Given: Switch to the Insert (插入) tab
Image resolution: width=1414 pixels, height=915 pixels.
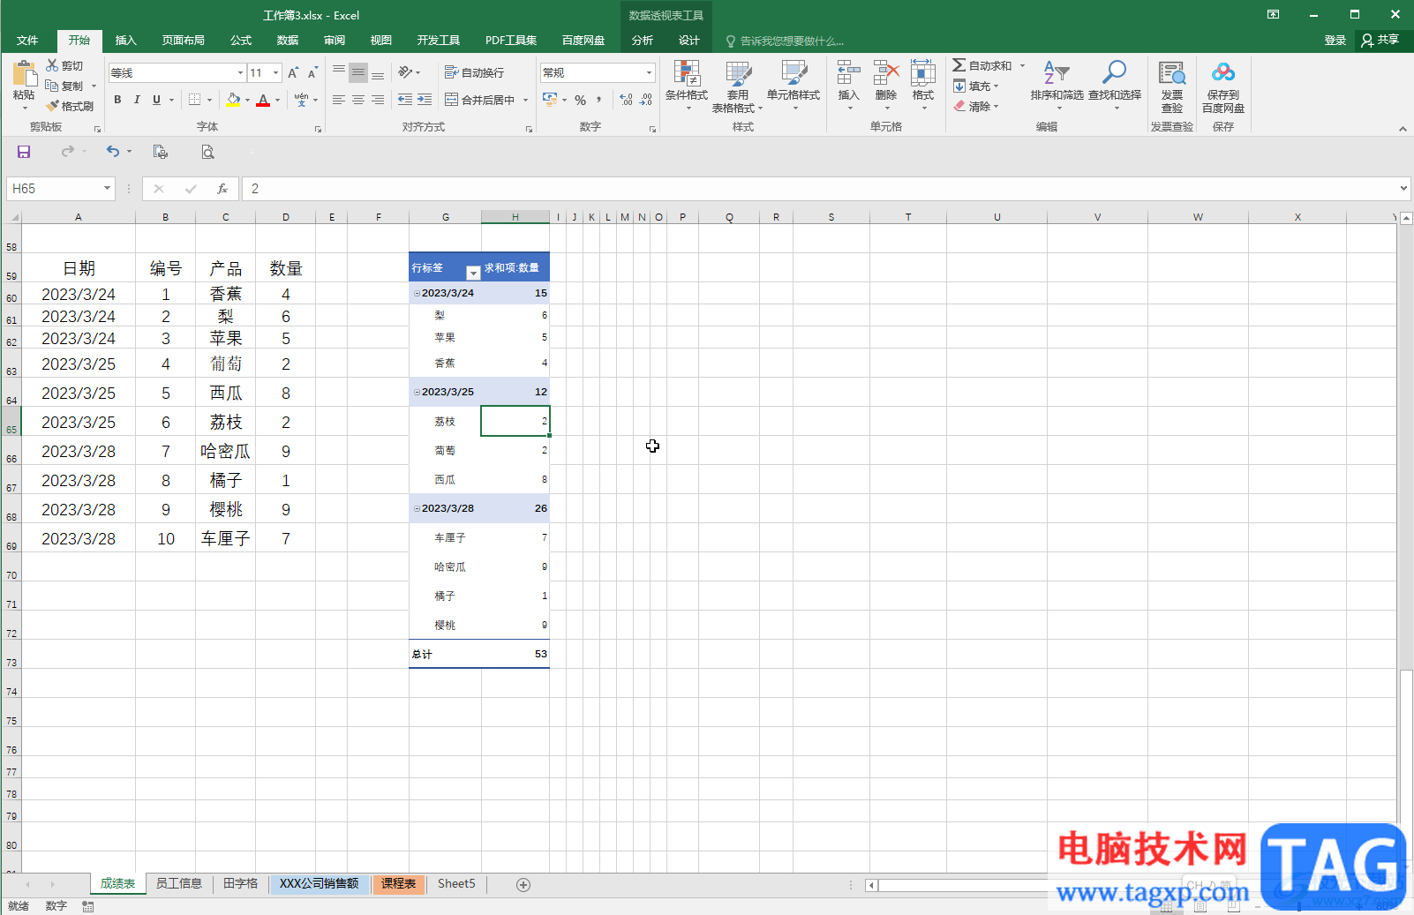Looking at the screenshot, I should pos(126,41).
